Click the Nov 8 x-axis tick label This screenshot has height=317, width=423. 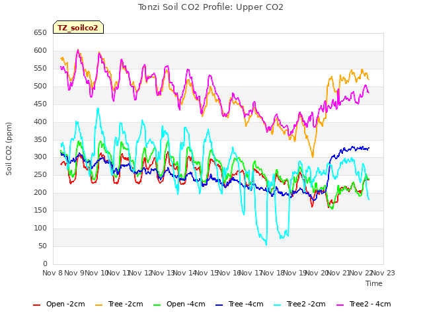click(x=52, y=273)
